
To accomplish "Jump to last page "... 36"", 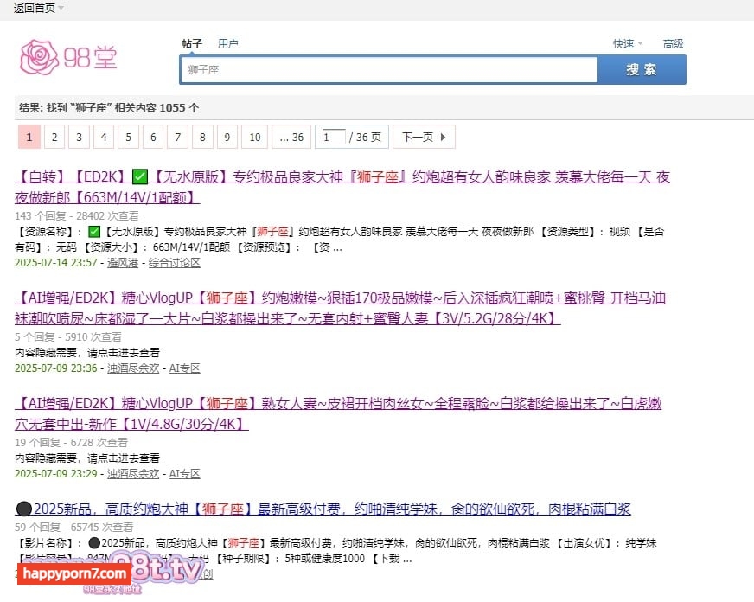I will 291,137.
